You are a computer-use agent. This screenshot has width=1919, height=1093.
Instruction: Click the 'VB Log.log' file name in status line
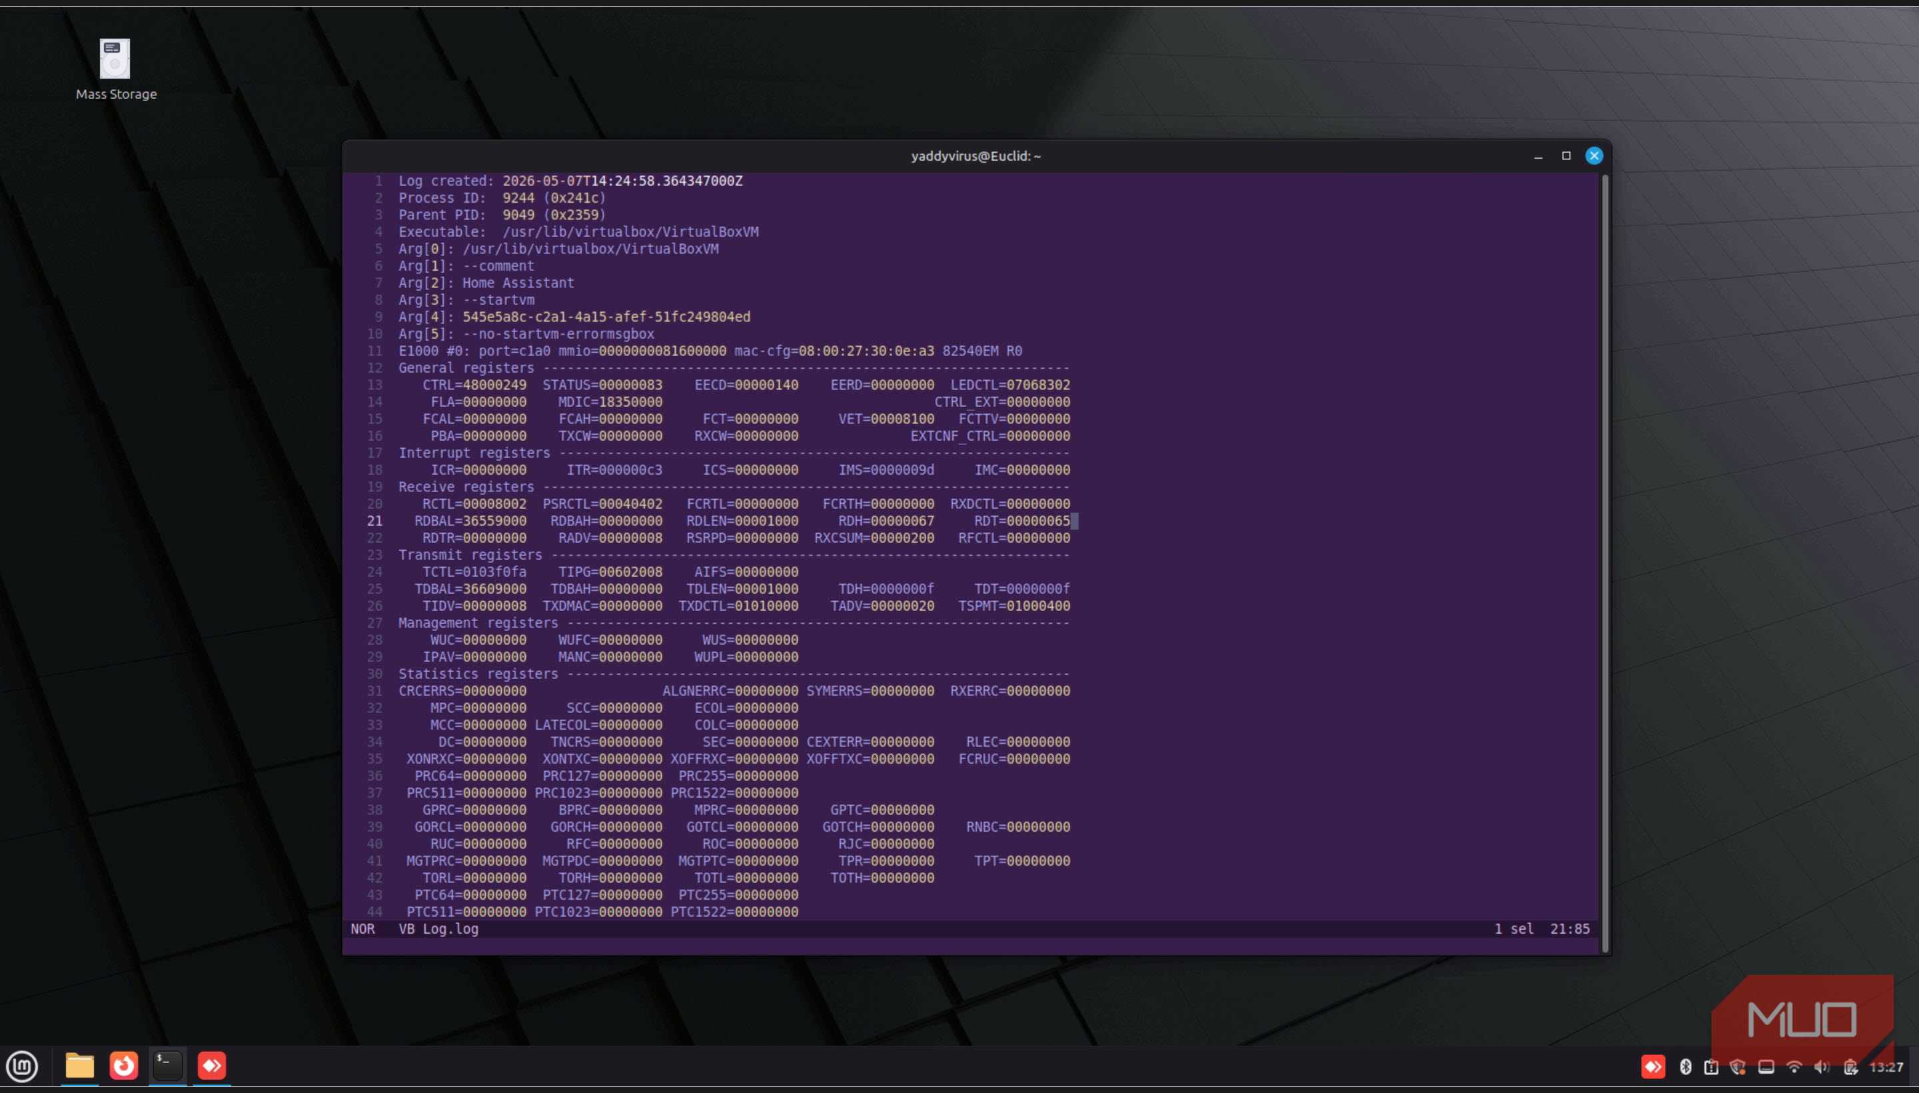pyautogui.click(x=438, y=928)
